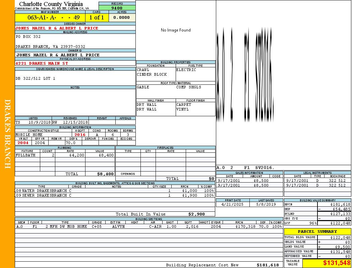Click the PARCEL SUMMARY header
This screenshot has width=352, height=268.
[317, 231]
